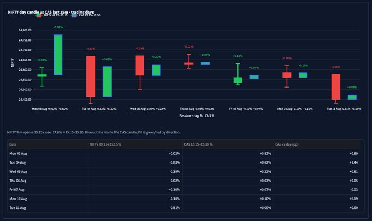Click the x-axis label 'Mon 03 Aug +0.02% +0.82%'

tap(50, 109)
